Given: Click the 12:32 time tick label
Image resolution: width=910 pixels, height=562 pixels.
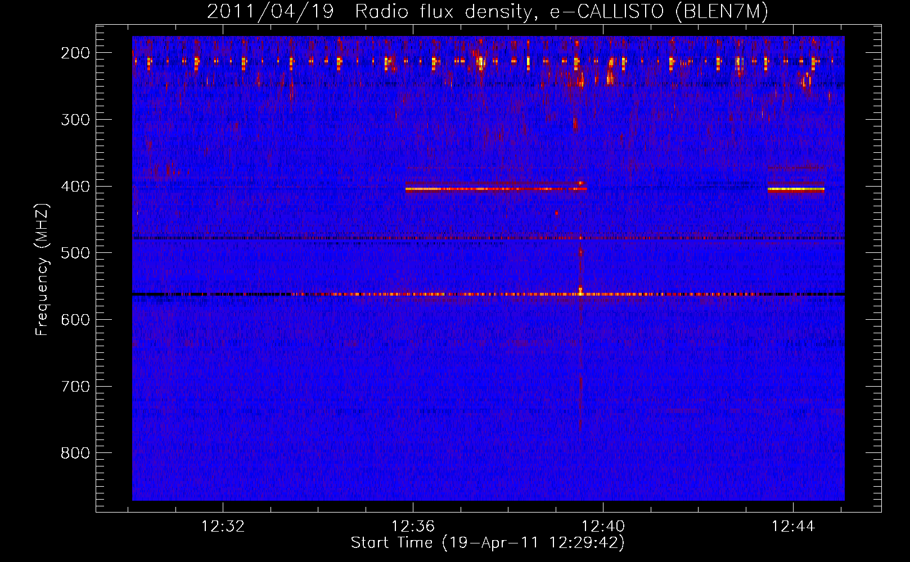Looking at the screenshot, I should click(223, 527).
